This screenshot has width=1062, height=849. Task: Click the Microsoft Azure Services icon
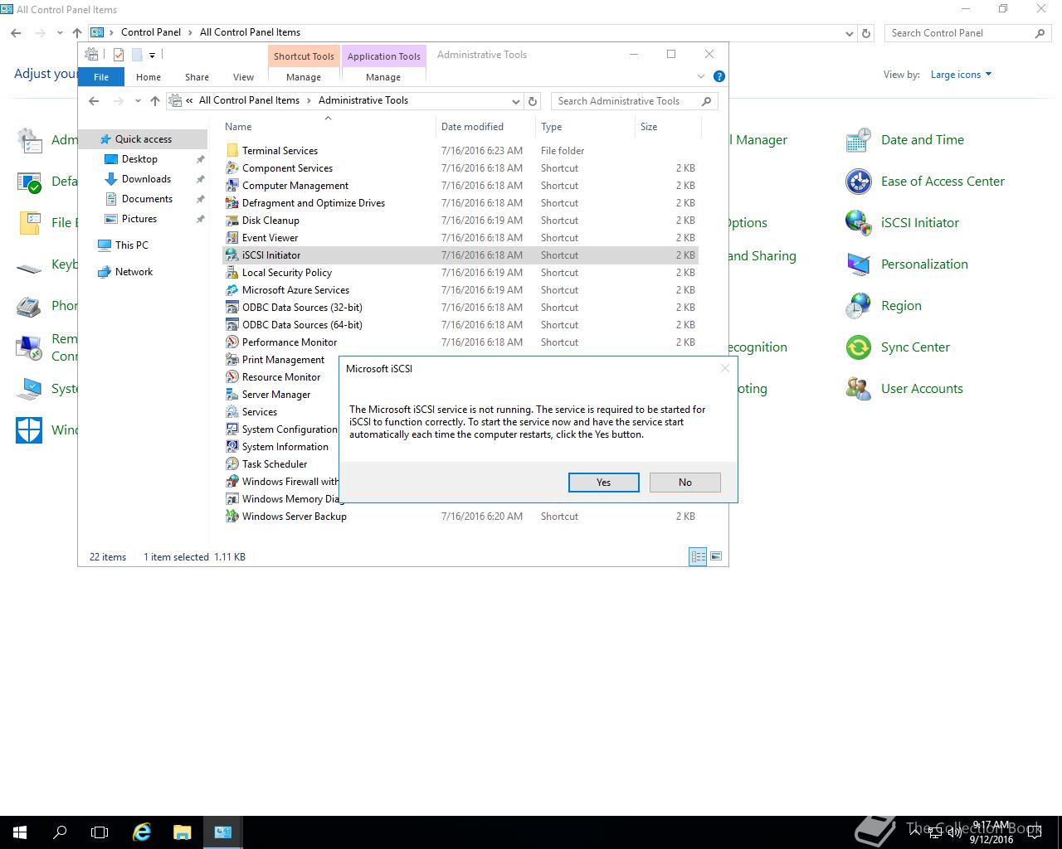232,290
